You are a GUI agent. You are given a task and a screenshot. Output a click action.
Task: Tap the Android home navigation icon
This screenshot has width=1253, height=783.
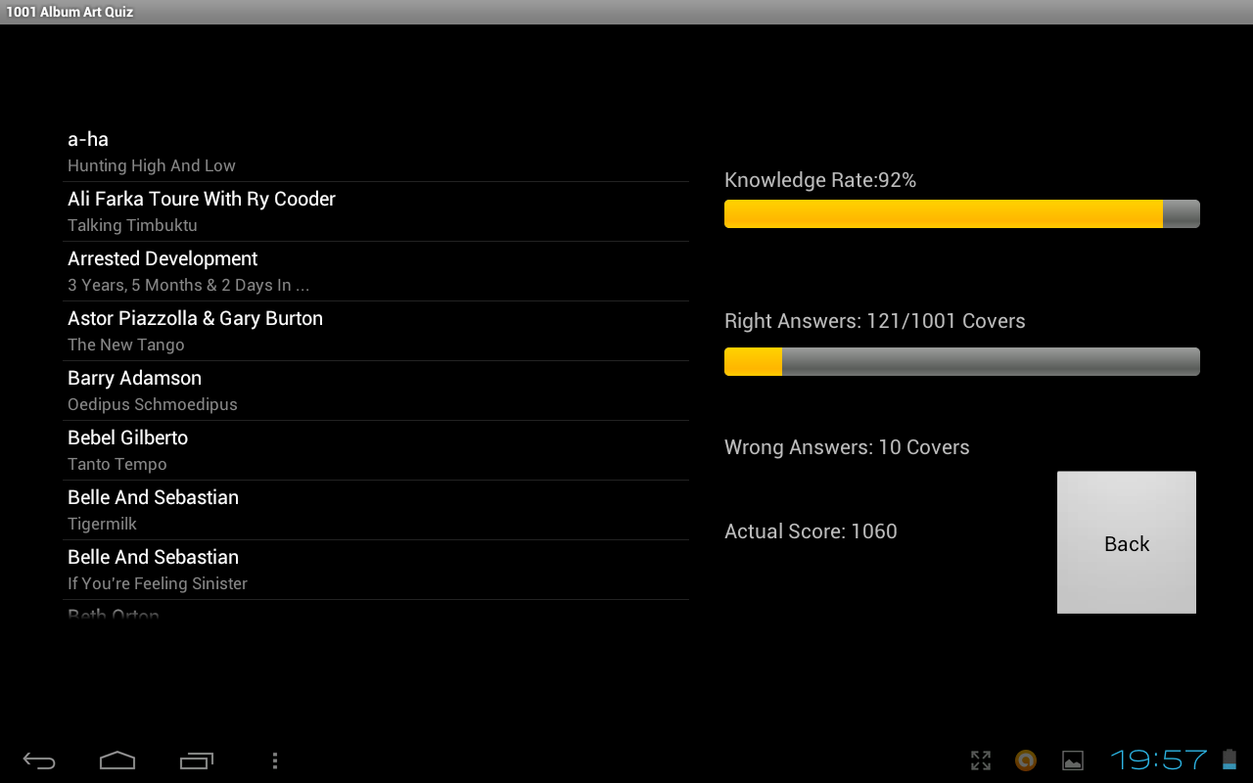point(117,760)
